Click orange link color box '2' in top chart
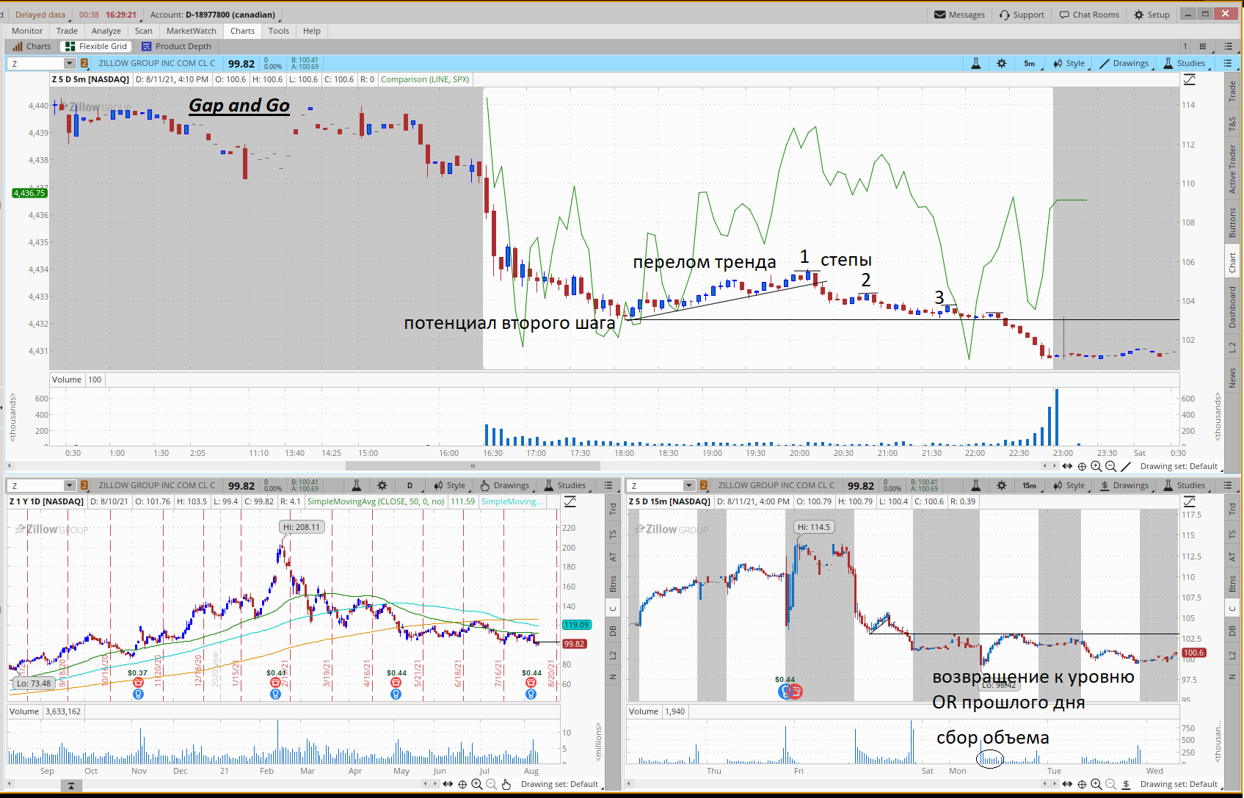The width and height of the screenshot is (1244, 798). click(84, 64)
